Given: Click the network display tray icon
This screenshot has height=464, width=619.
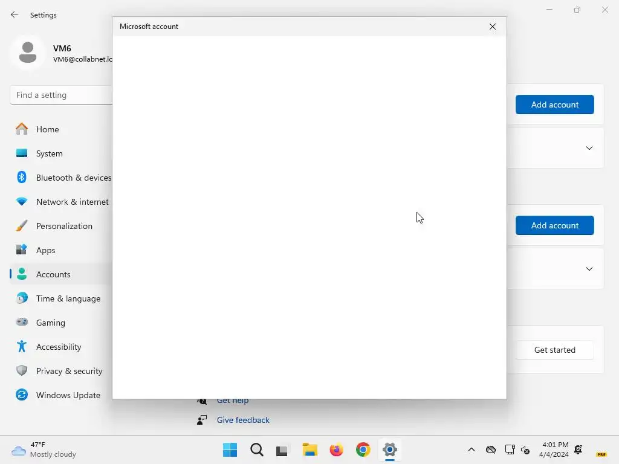Looking at the screenshot, I should coord(510,449).
